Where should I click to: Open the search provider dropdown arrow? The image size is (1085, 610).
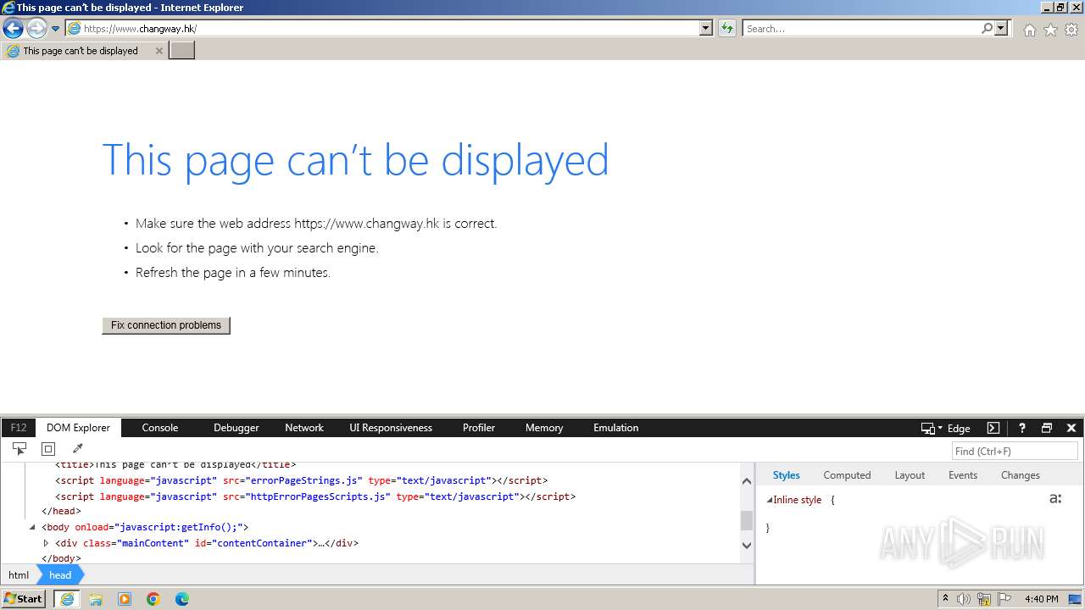tap(1001, 29)
